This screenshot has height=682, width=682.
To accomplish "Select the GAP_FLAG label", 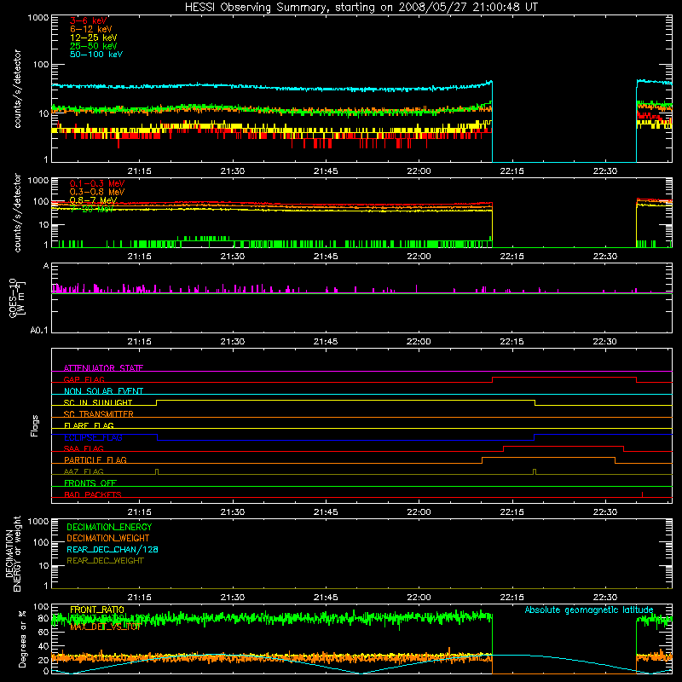I will click(84, 379).
